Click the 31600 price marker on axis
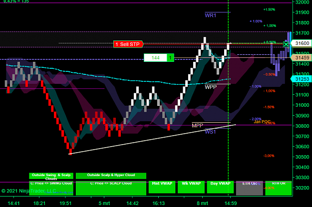 click(302, 43)
